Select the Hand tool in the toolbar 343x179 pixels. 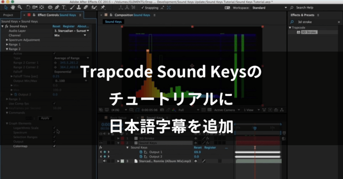click(12, 7)
